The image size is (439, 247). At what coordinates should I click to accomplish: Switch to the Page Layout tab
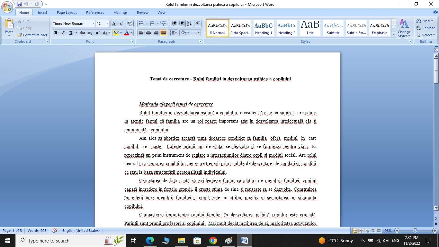point(67,13)
